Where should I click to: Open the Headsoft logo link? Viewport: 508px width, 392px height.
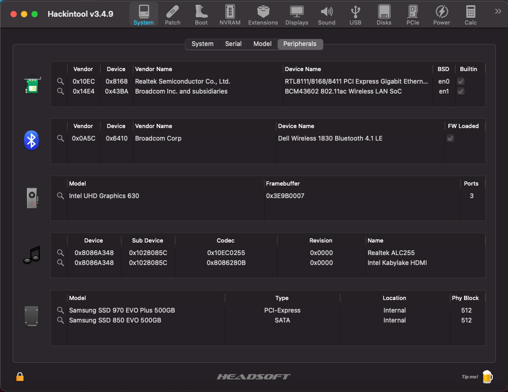(x=253, y=377)
